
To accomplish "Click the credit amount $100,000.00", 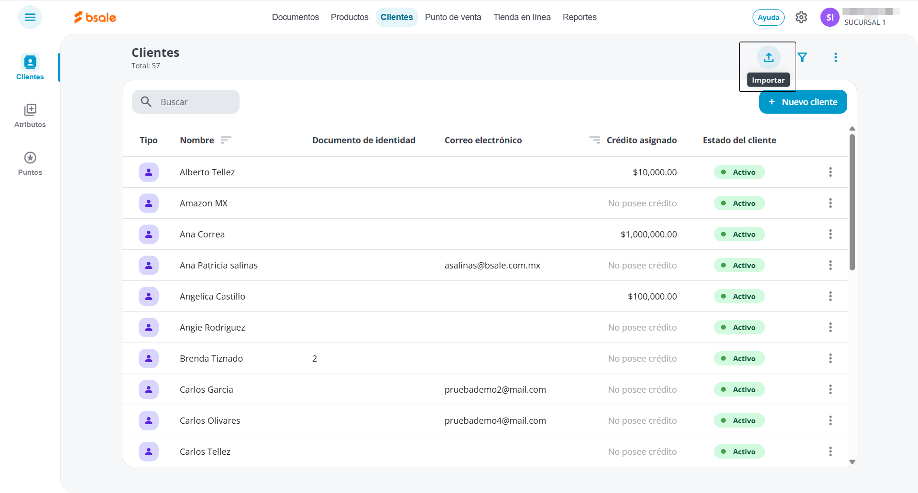I will [x=652, y=296].
